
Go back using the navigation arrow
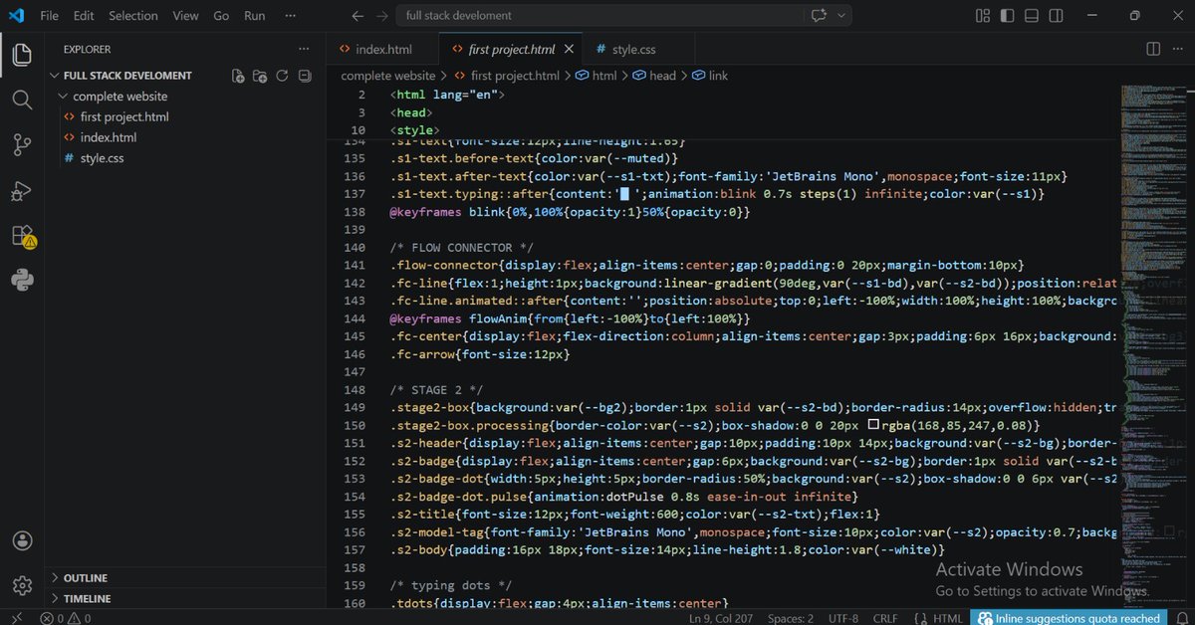(x=358, y=16)
